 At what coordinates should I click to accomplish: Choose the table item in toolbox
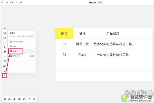[22, 51]
